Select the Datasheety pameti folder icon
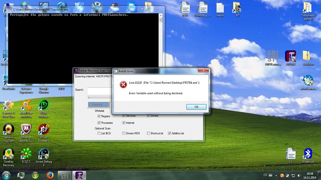Viewport: 321px width, 180px height. pyautogui.click(x=308, y=11)
